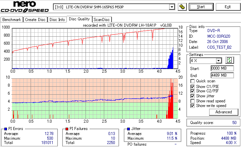
Task: Toggle the Show jitter checkbox
Action: pos(192,96)
